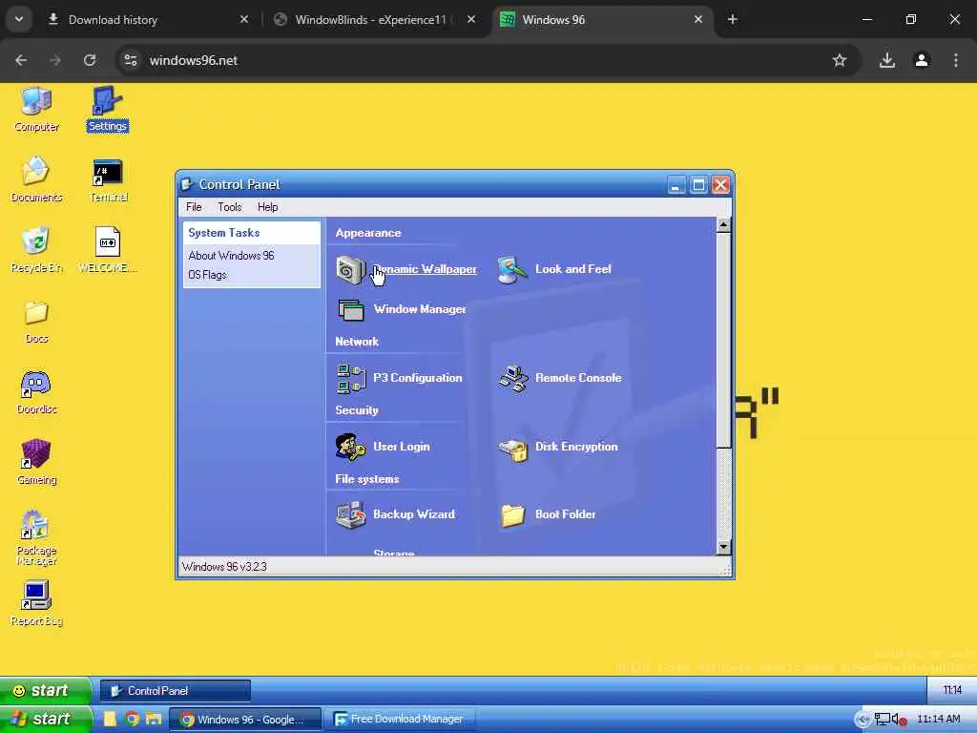Open the Computer desktop icon
Image resolution: width=977 pixels, height=733 pixels.
pyautogui.click(x=36, y=109)
